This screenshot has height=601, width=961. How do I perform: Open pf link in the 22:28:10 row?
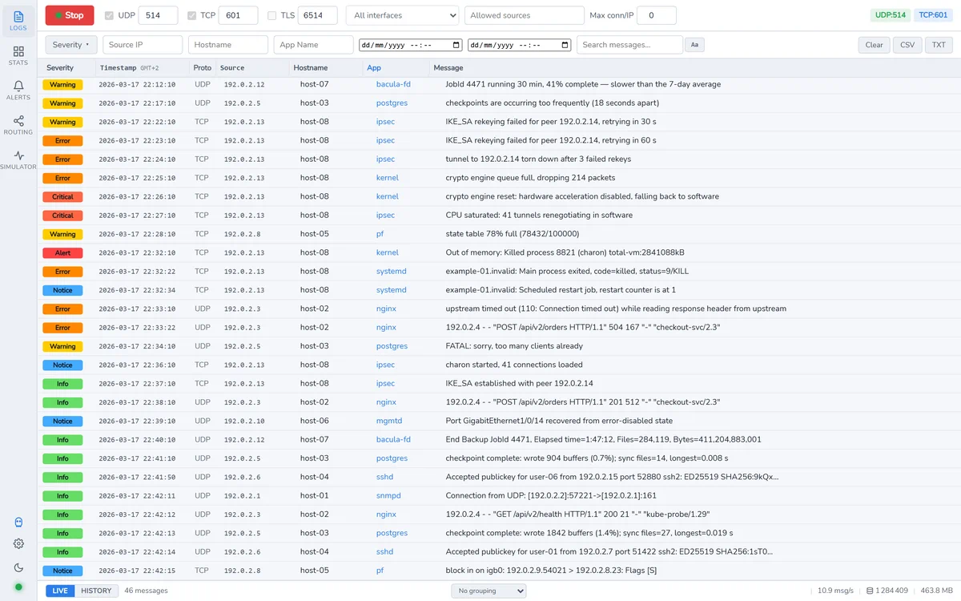(x=380, y=234)
